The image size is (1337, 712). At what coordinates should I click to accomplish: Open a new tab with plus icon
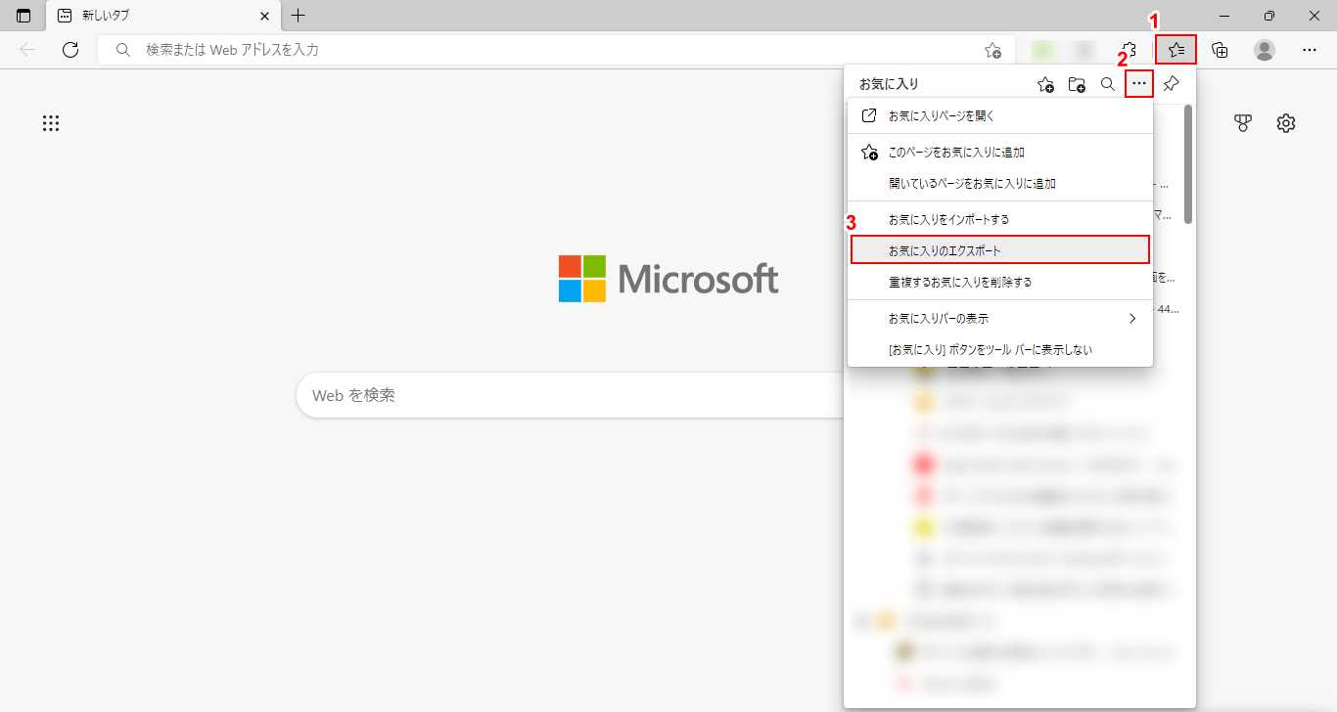(x=299, y=16)
